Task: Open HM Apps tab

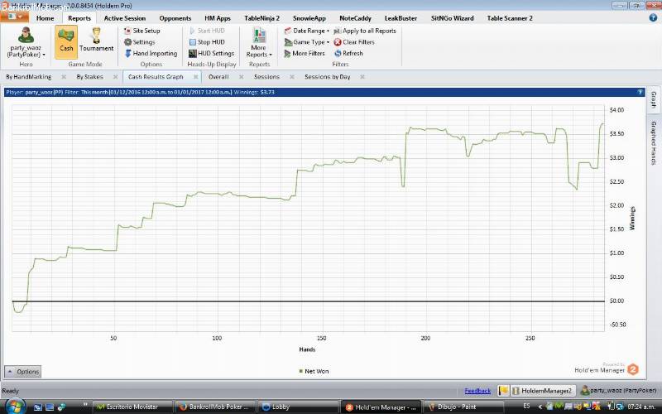Action: [x=218, y=18]
